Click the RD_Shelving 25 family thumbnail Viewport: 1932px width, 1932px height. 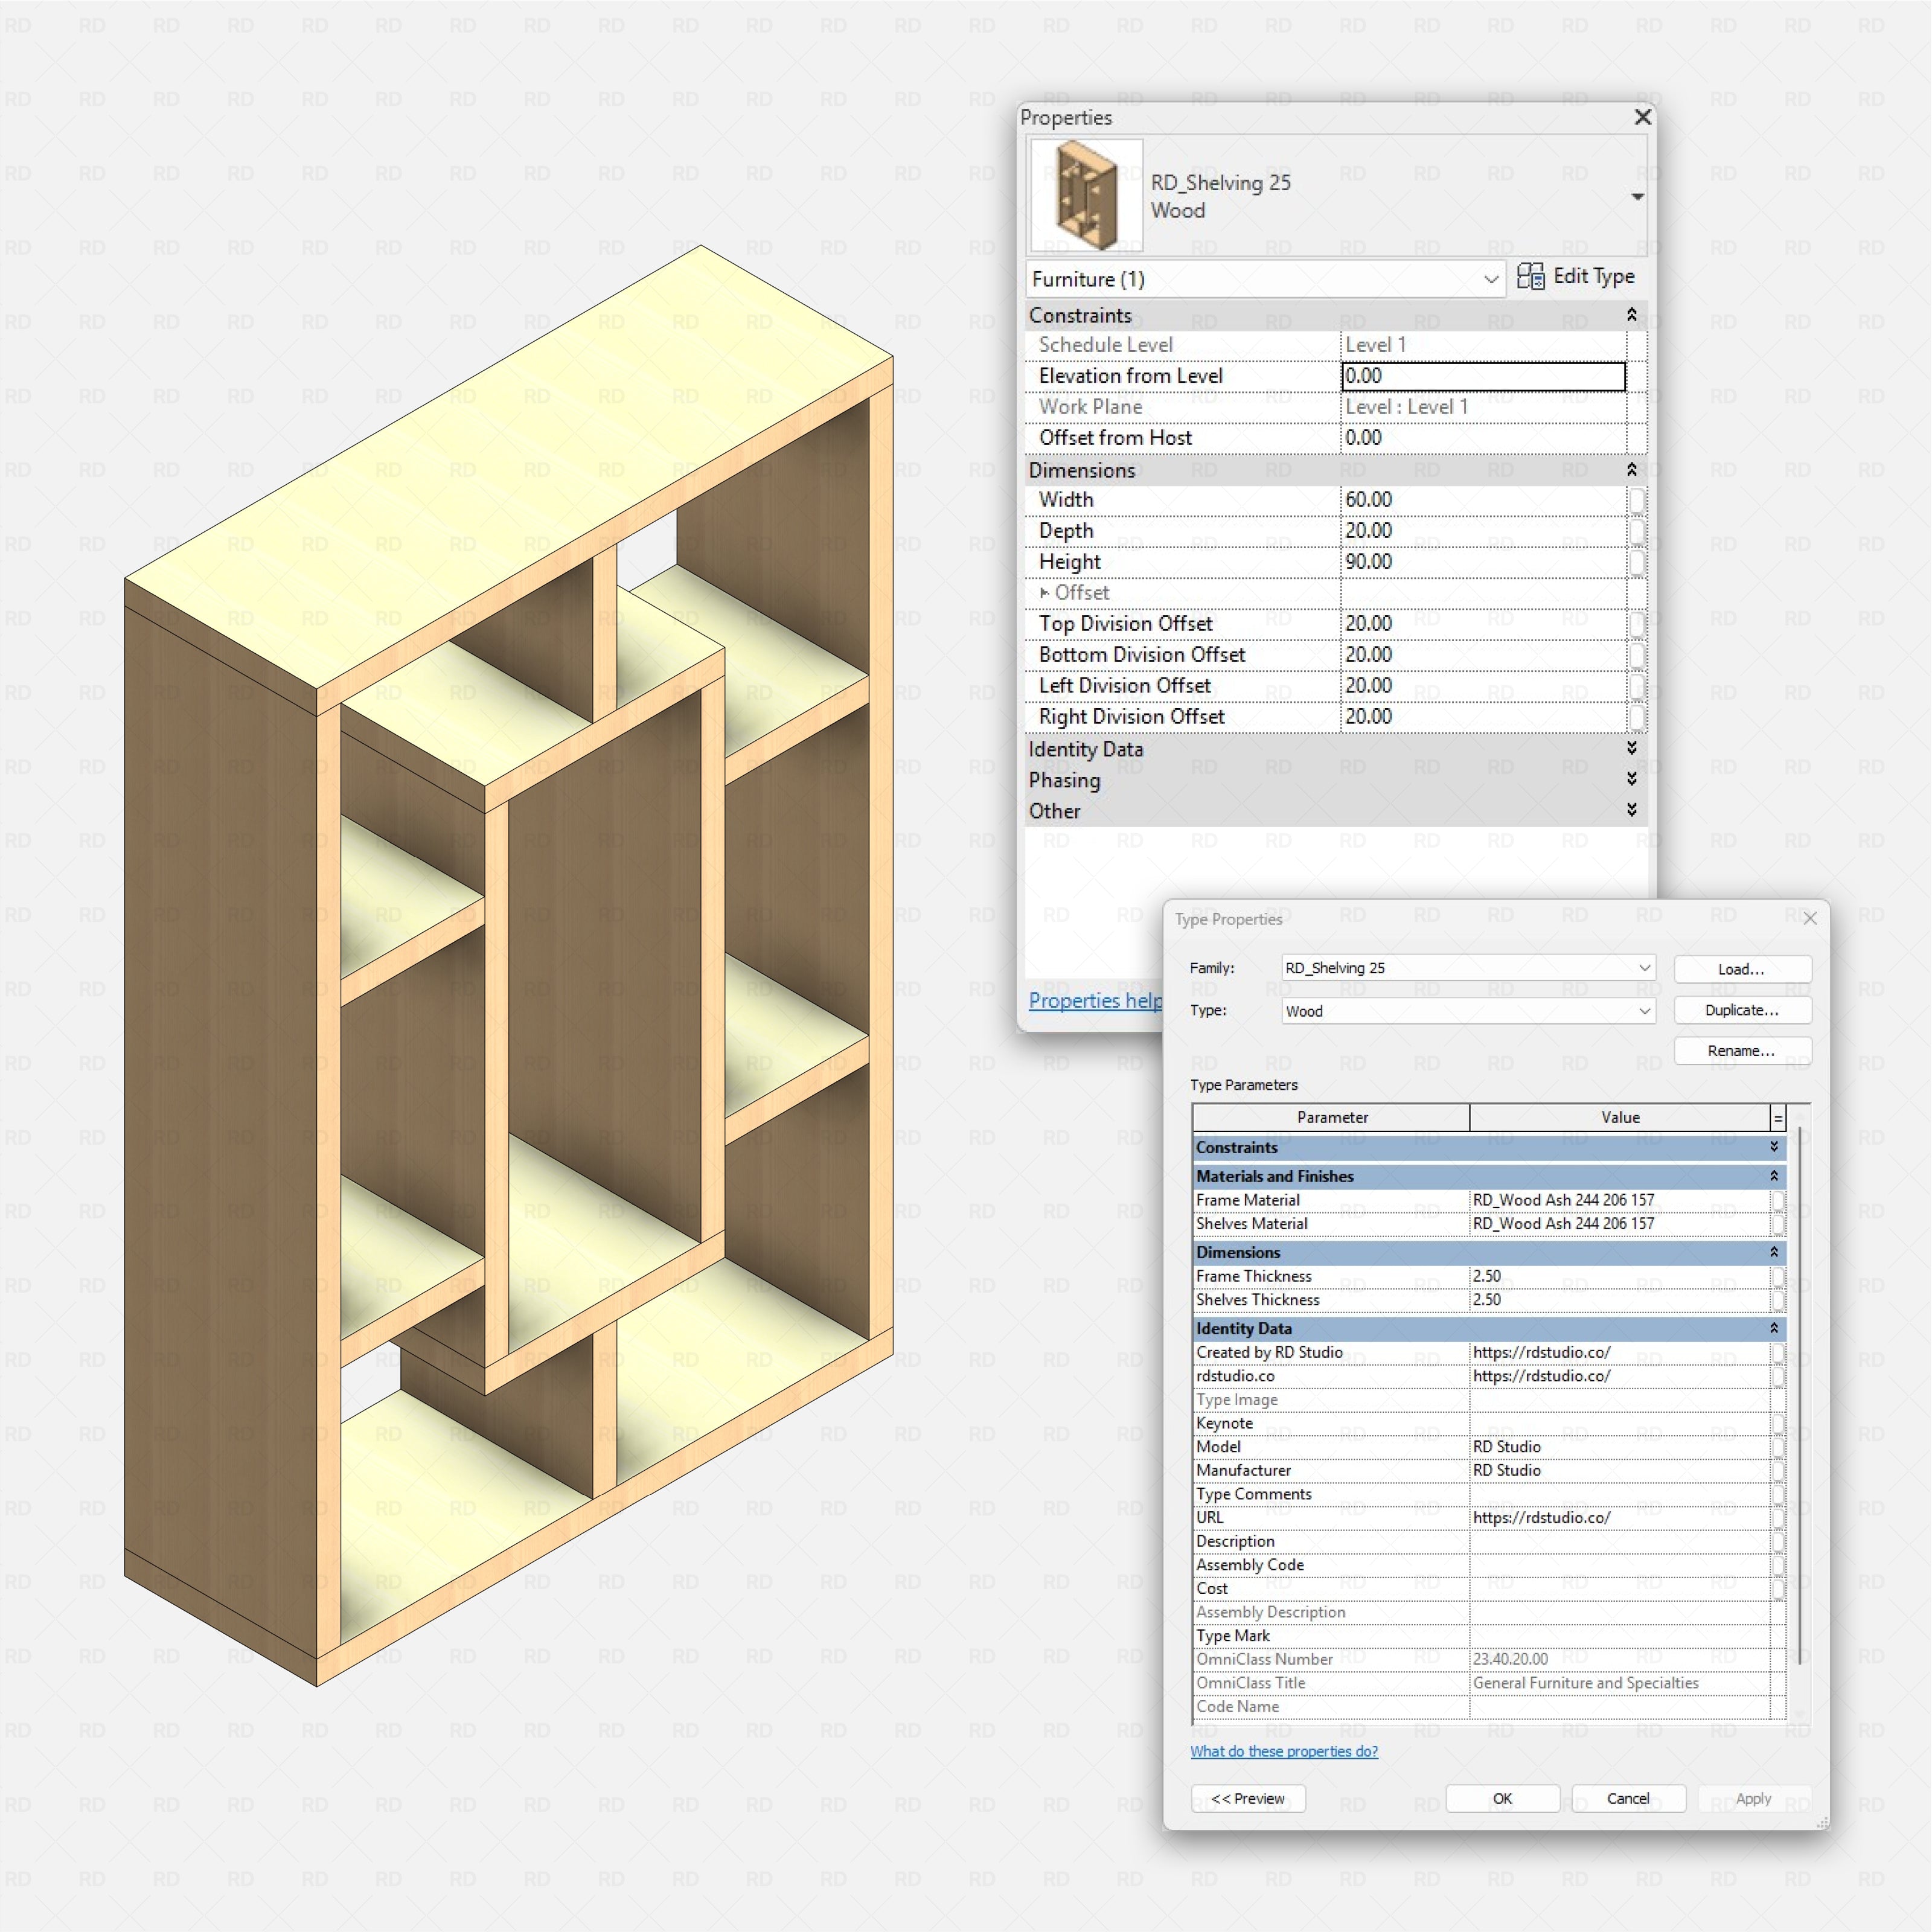click(1087, 195)
